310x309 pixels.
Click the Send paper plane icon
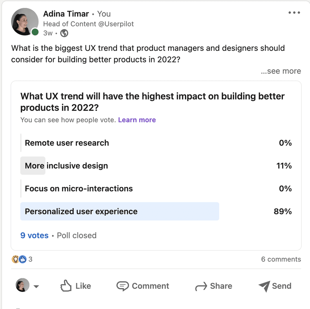264,286
